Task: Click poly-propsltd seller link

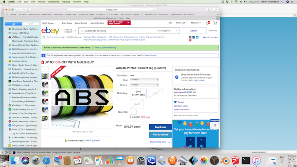Action: (181, 92)
